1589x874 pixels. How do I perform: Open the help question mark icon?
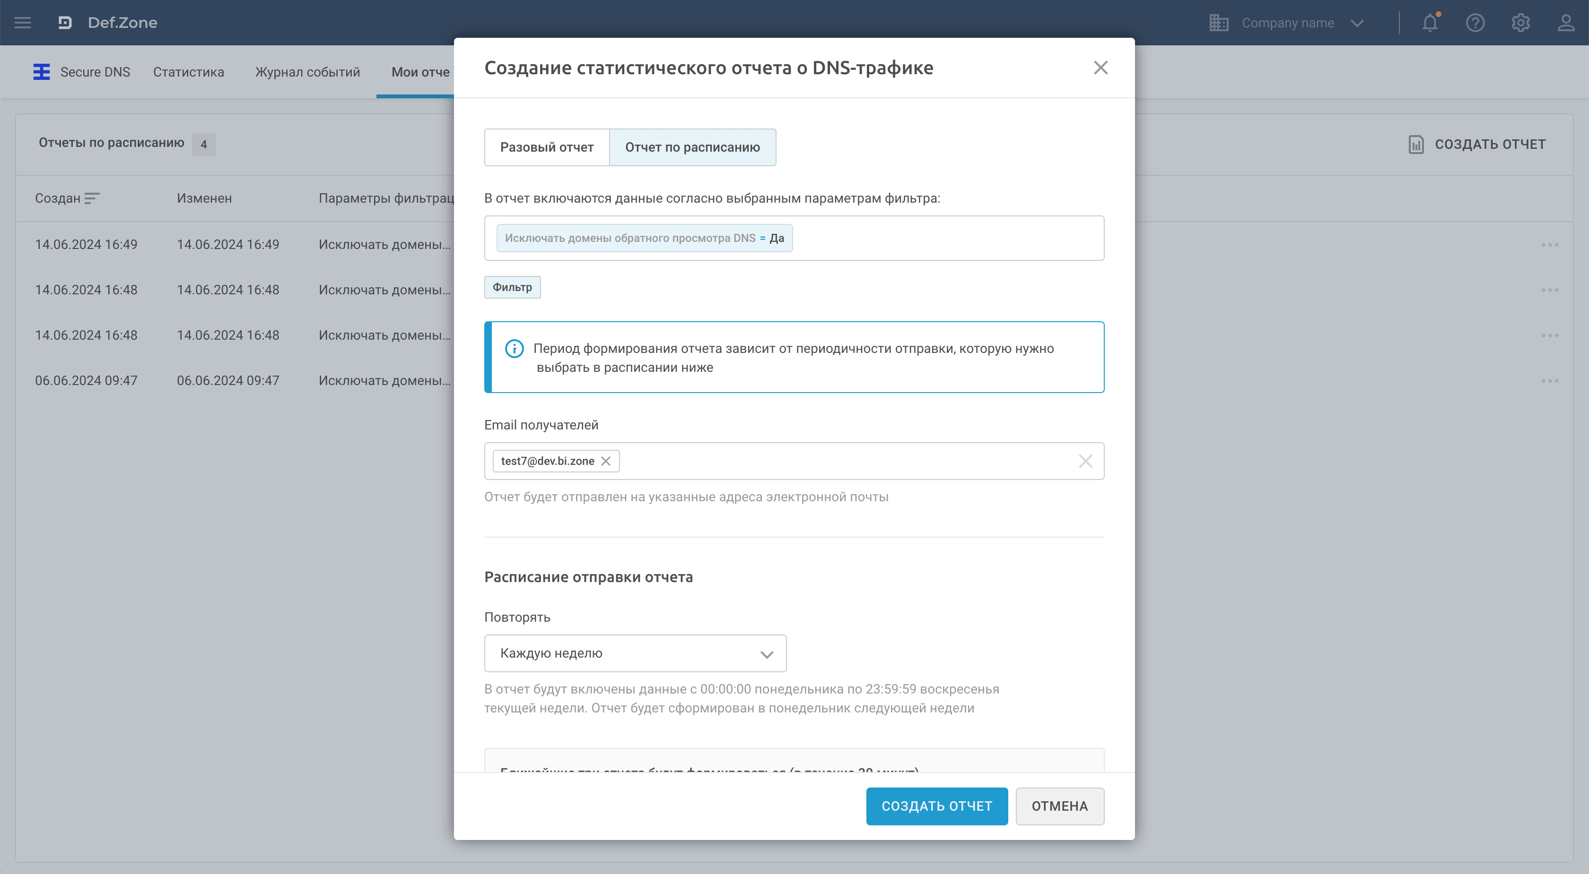click(1475, 23)
